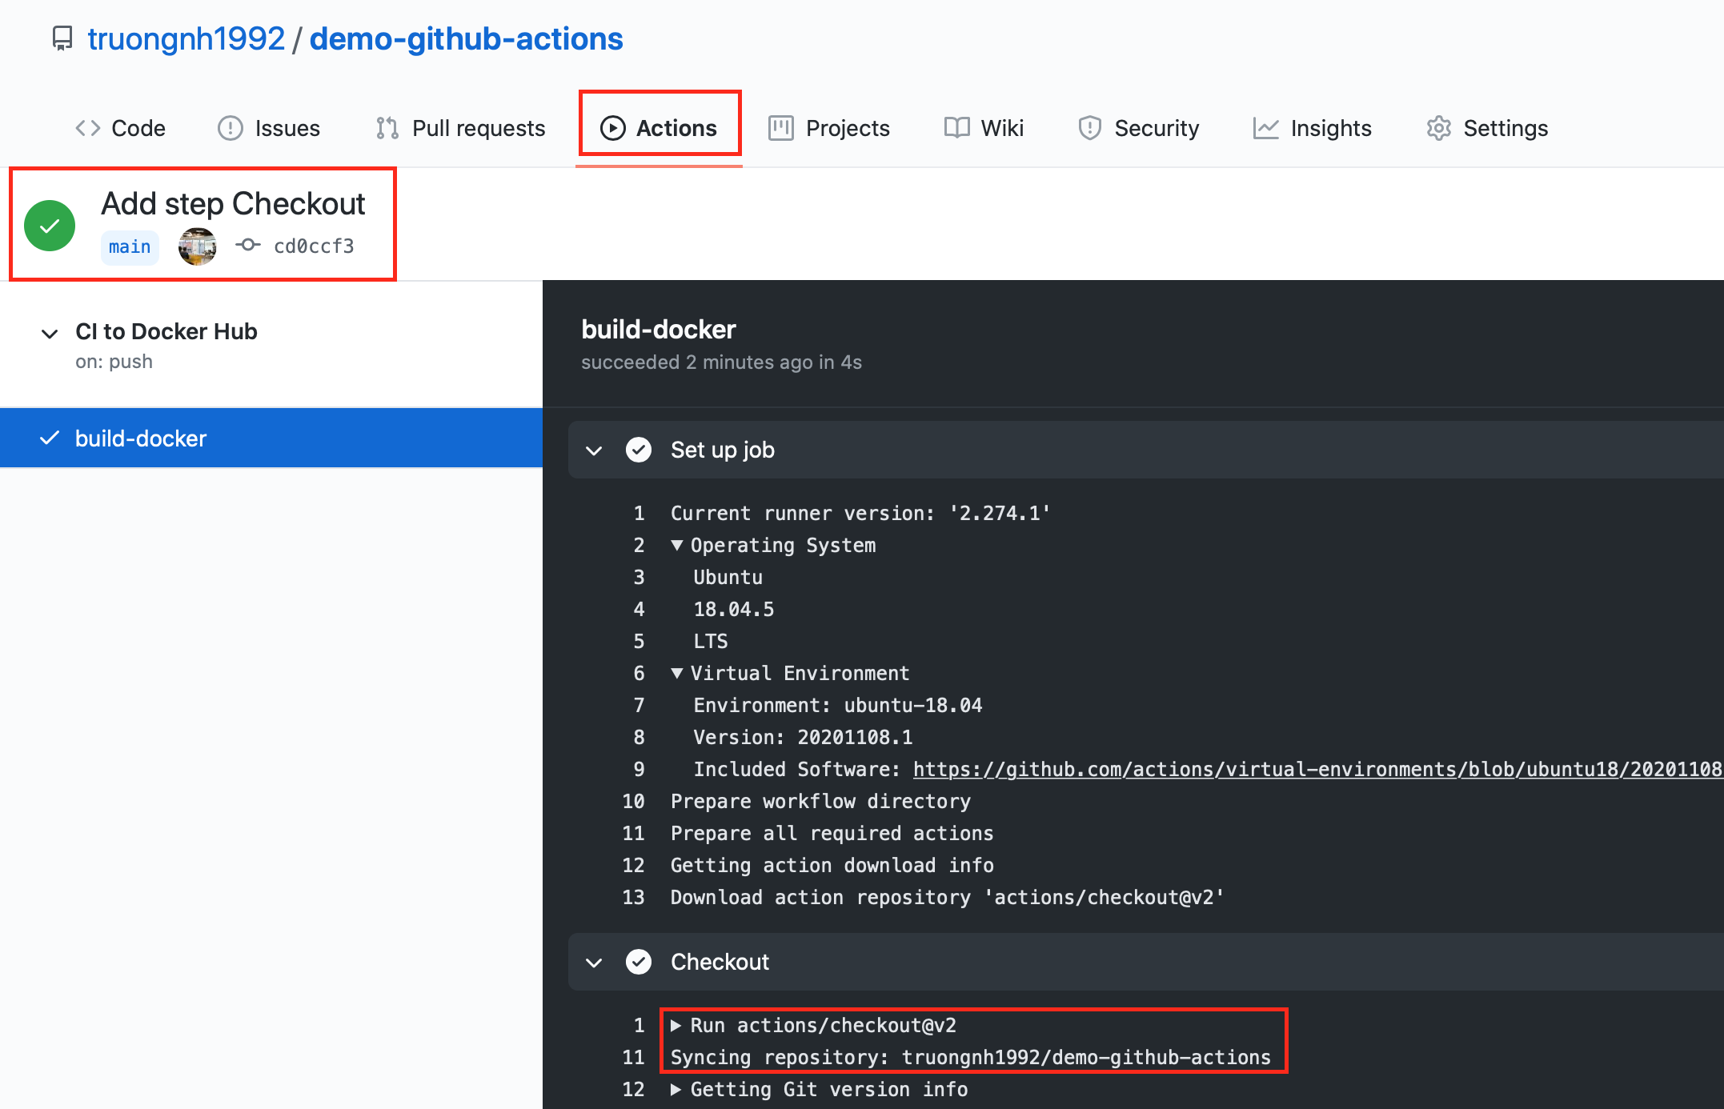Collapse the Virtual Environment log group
1724x1109 pixels.
point(677,673)
